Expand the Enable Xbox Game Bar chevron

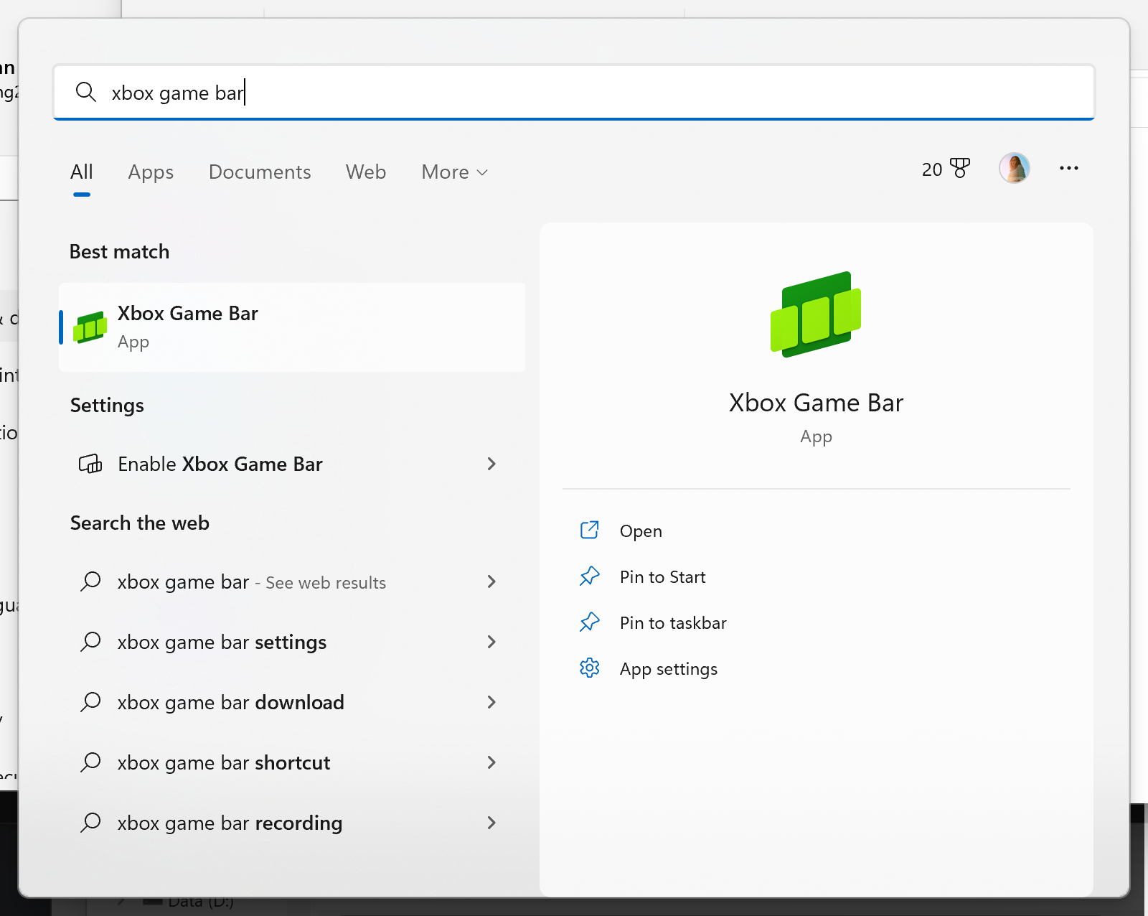pyautogui.click(x=491, y=464)
